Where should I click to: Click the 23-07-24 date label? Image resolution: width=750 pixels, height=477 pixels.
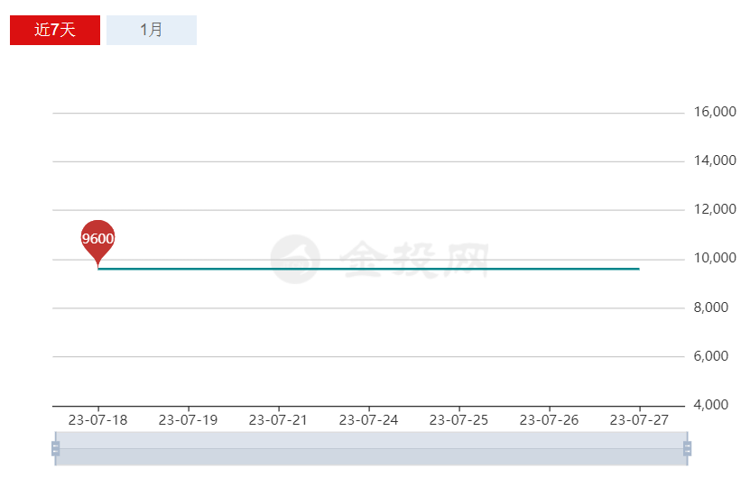tap(368, 420)
